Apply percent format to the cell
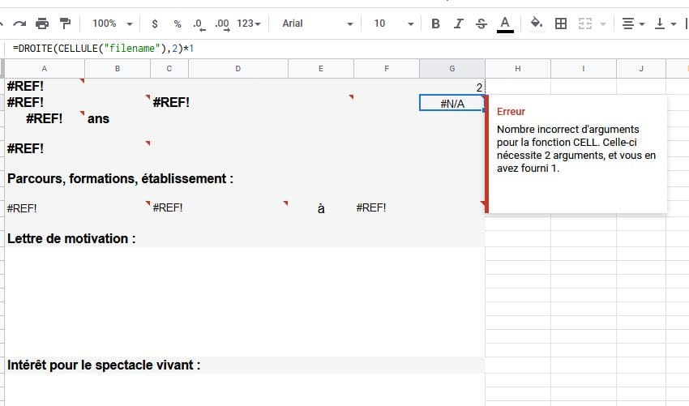 [x=178, y=24]
